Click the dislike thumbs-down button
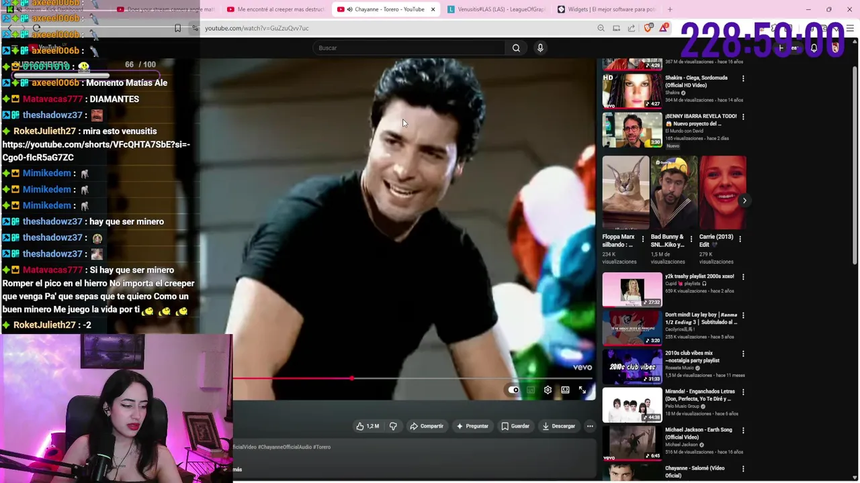 click(393, 426)
